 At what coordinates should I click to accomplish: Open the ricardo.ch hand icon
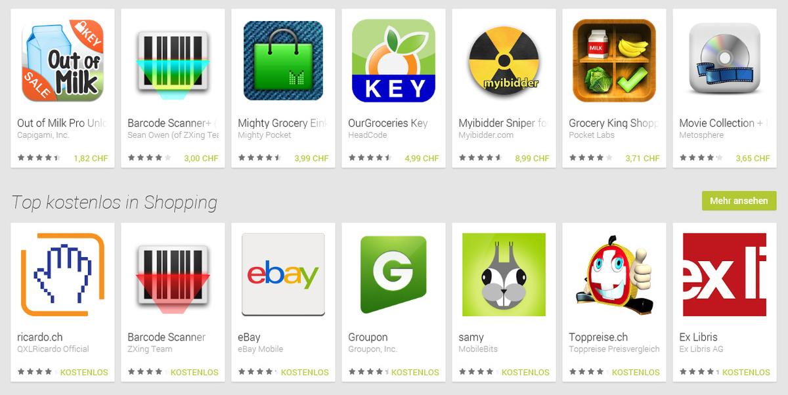click(x=62, y=275)
